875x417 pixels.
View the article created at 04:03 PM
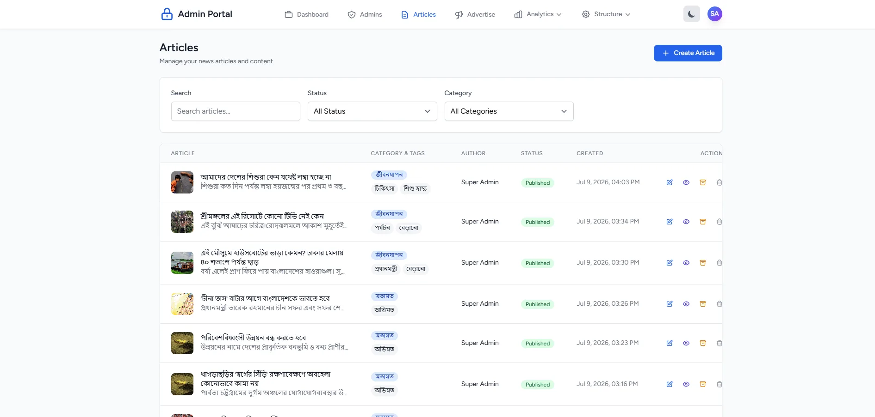(x=686, y=182)
